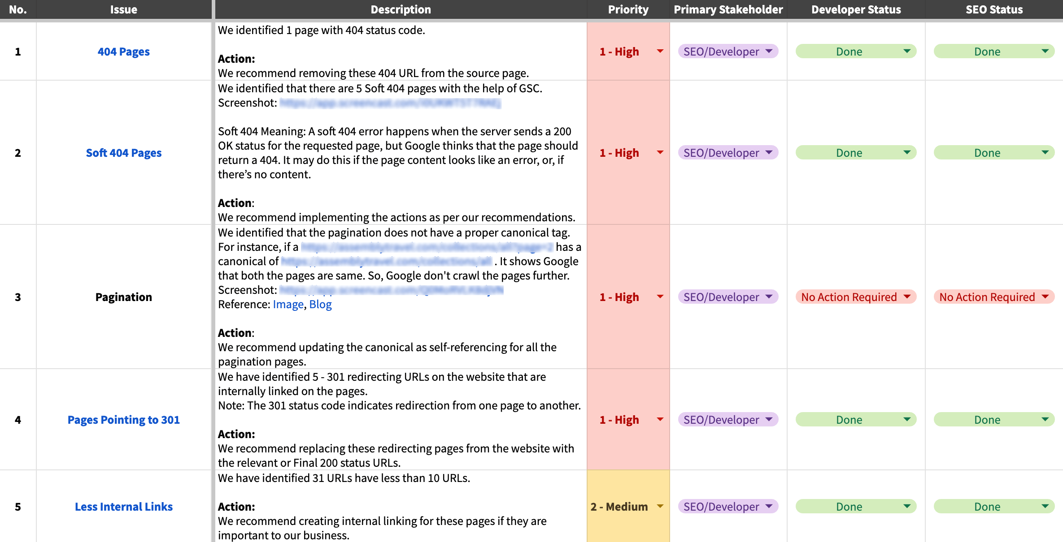Open SEO Status Done chip for 404 Pages
This screenshot has height=542, width=1063.
coord(994,52)
